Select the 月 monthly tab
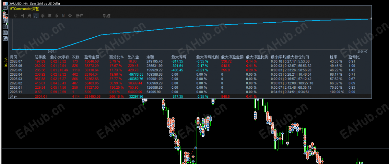The width and height of the screenshot is (389, 164). click(x=36, y=16)
